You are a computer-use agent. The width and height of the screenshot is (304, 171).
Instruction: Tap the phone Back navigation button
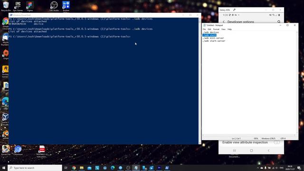pyautogui.click(x=268, y=151)
